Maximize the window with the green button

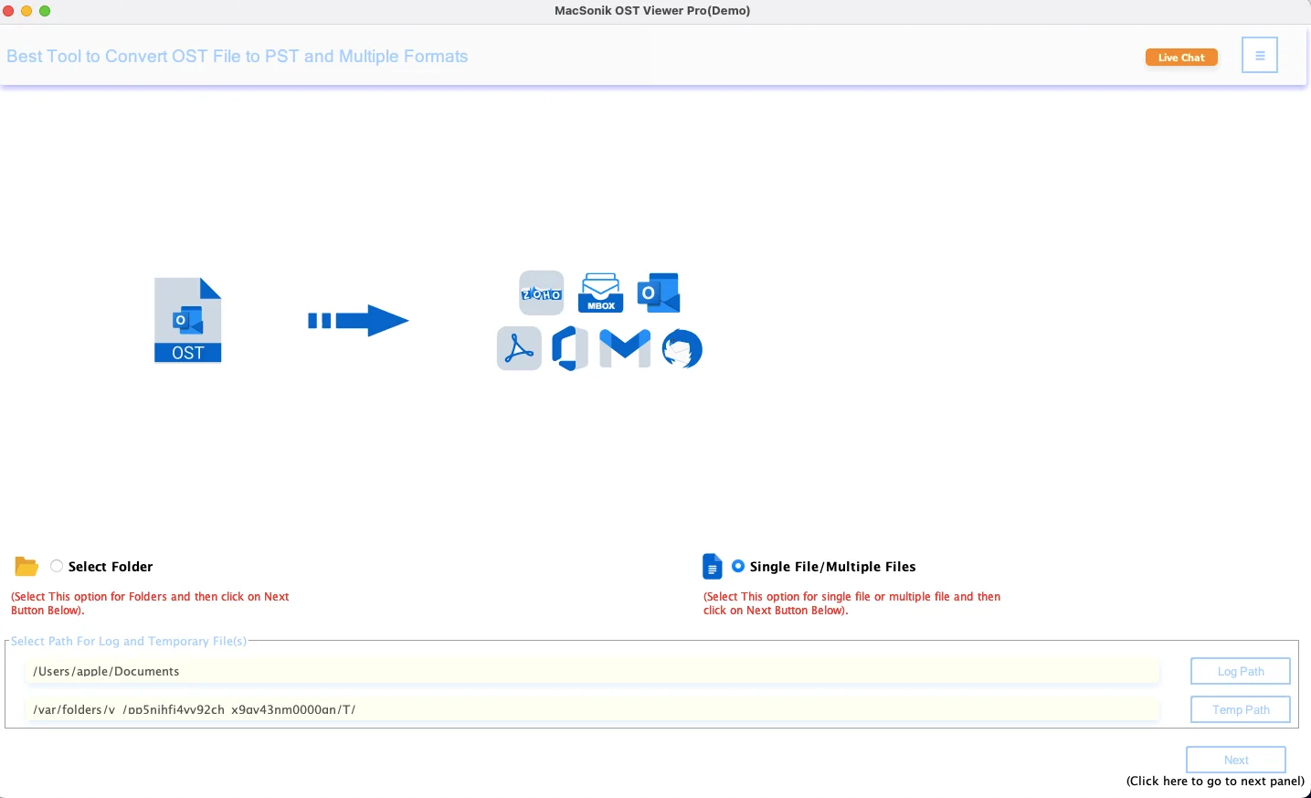[45, 11]
